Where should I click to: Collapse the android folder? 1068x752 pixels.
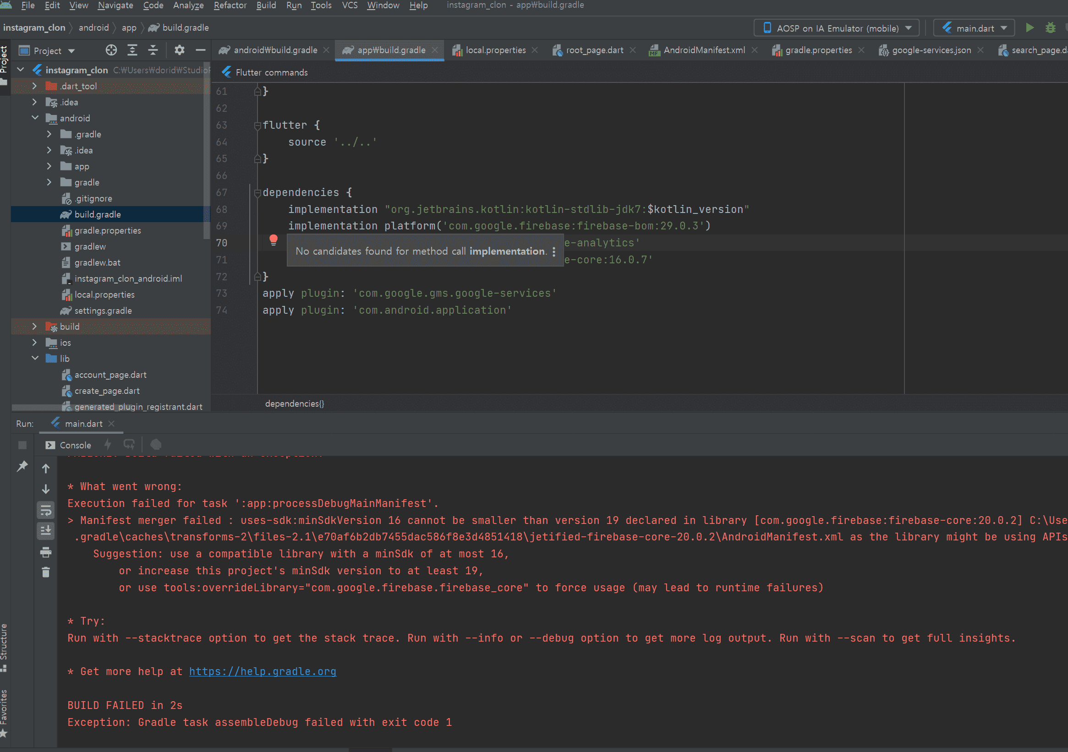click(34, 118)
